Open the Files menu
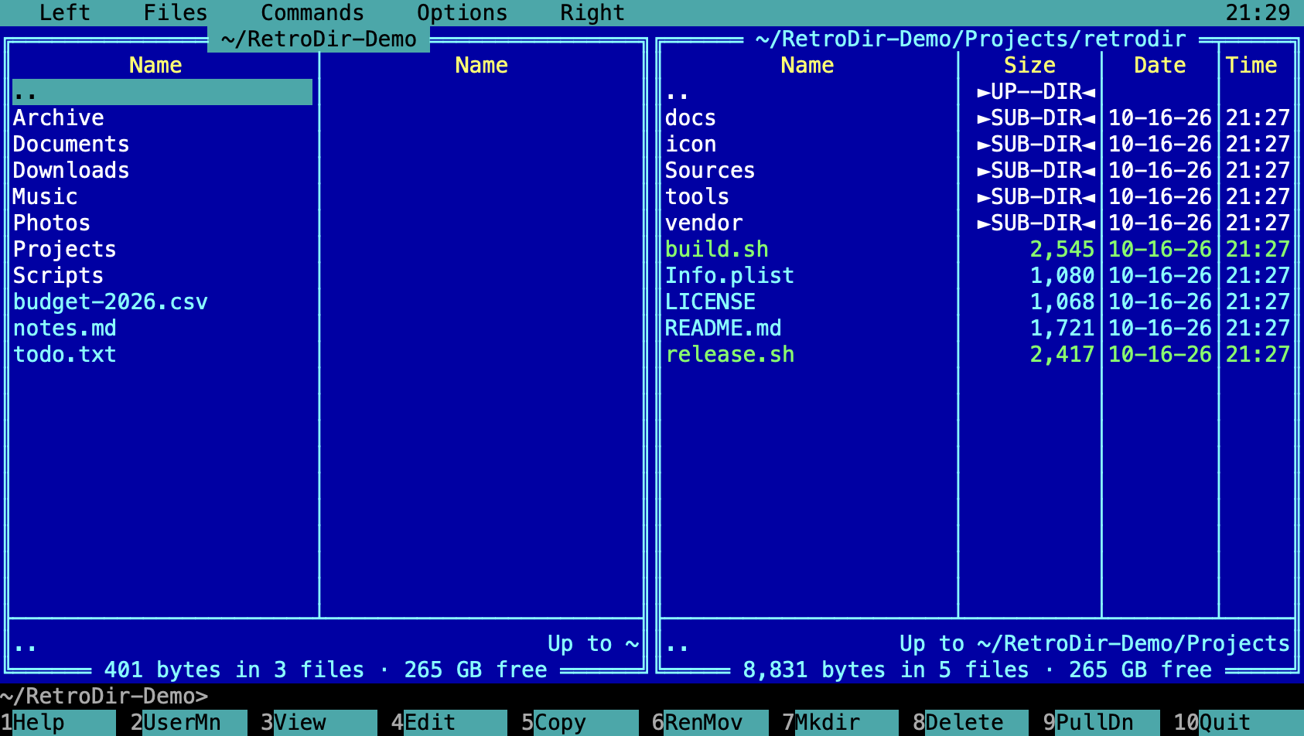The height and width of the screenshot is (736, 1304). pyautogui.click(x=176, y=12)
